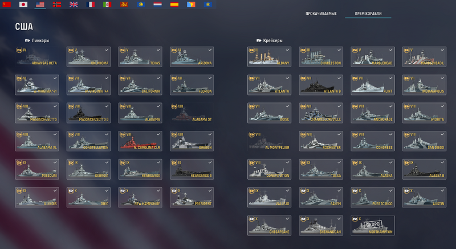
Task: Toggle the checkmark on the Atlanta B card
Action: tap(339, 78)
